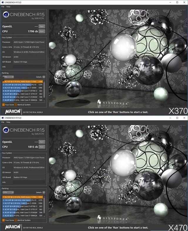Image resolution: width=188 pixels, height=231 pixels.
Task: Run the OpenGL test in the 1815 cb window
Action: point(42,142)
